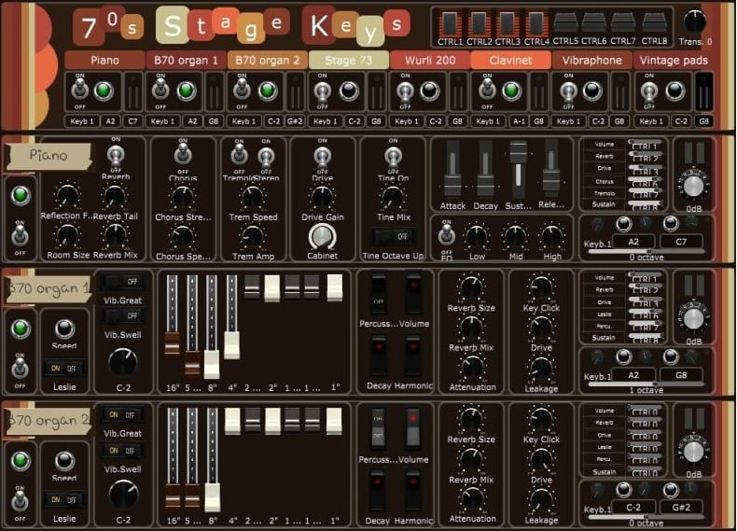Click B70 organ 1 1" drawbar
The height and width of the screenshot is (531, 737).
[335, 287]
